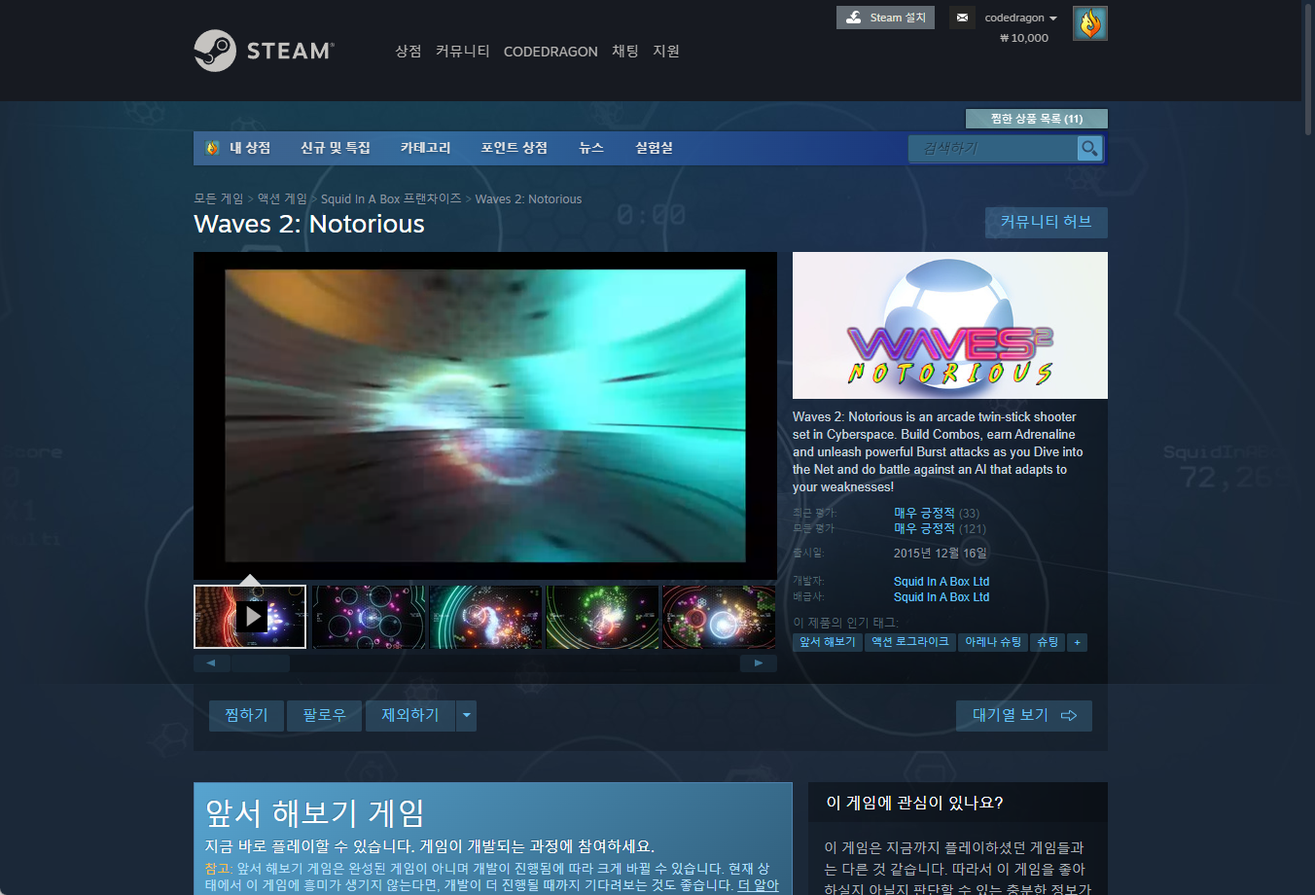
Task: Click the Steam logo
Action: tap(265, 51)
